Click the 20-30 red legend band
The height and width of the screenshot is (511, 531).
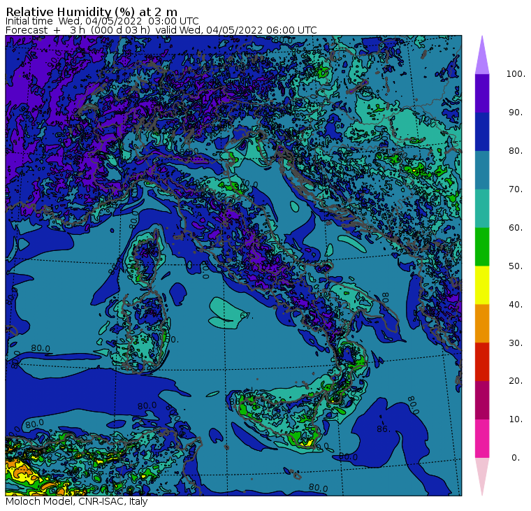click(482, 362)
